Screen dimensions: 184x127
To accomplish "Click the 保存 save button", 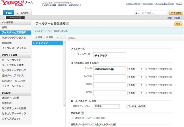I will [178, 24].
